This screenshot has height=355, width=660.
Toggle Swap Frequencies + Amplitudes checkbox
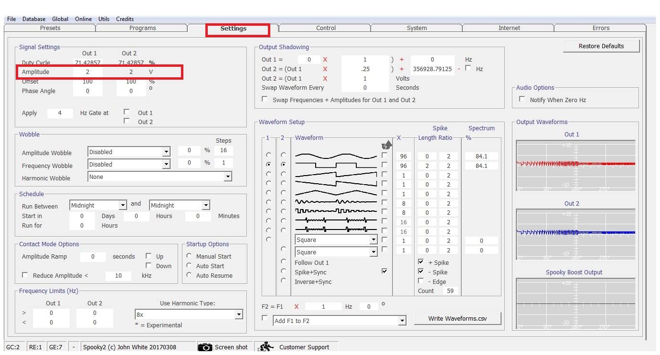point(265,99)
